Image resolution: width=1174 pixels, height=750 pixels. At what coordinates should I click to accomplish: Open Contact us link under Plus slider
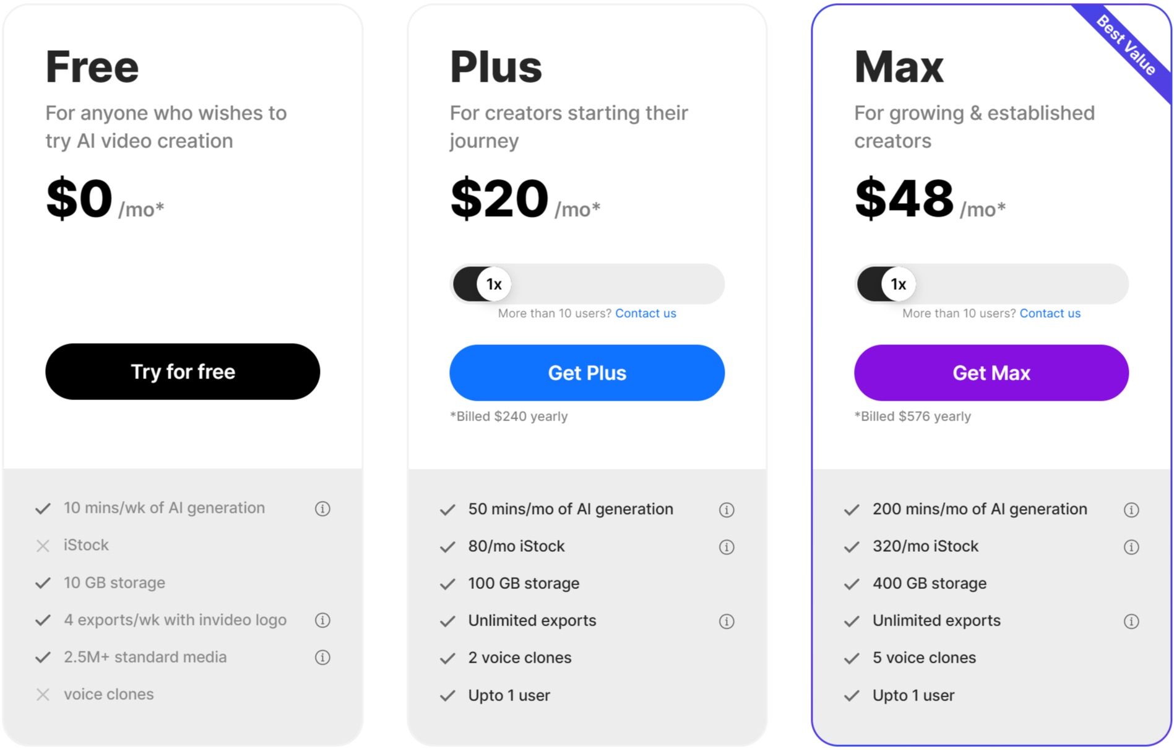[645, 313]
